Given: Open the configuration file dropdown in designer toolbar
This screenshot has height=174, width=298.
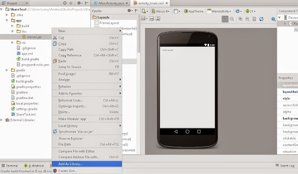Looking at the screenshot, I should click(145, 11).
